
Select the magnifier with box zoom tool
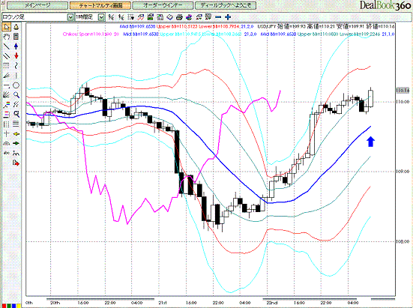[x=16, y=115]
